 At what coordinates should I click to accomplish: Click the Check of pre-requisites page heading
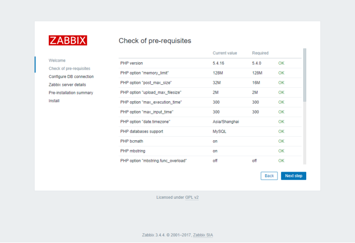(155, 41)
